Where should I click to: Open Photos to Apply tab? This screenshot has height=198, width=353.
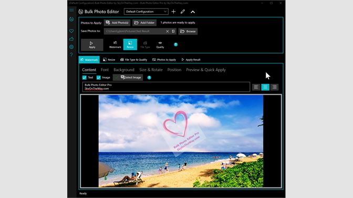[164, 60]
